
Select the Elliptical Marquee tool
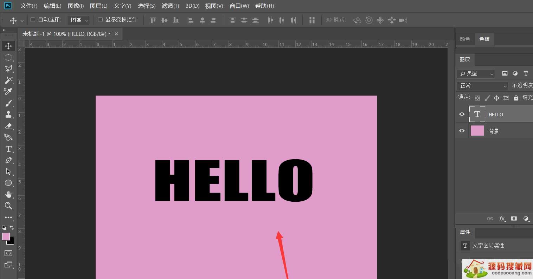click(8, 58)
